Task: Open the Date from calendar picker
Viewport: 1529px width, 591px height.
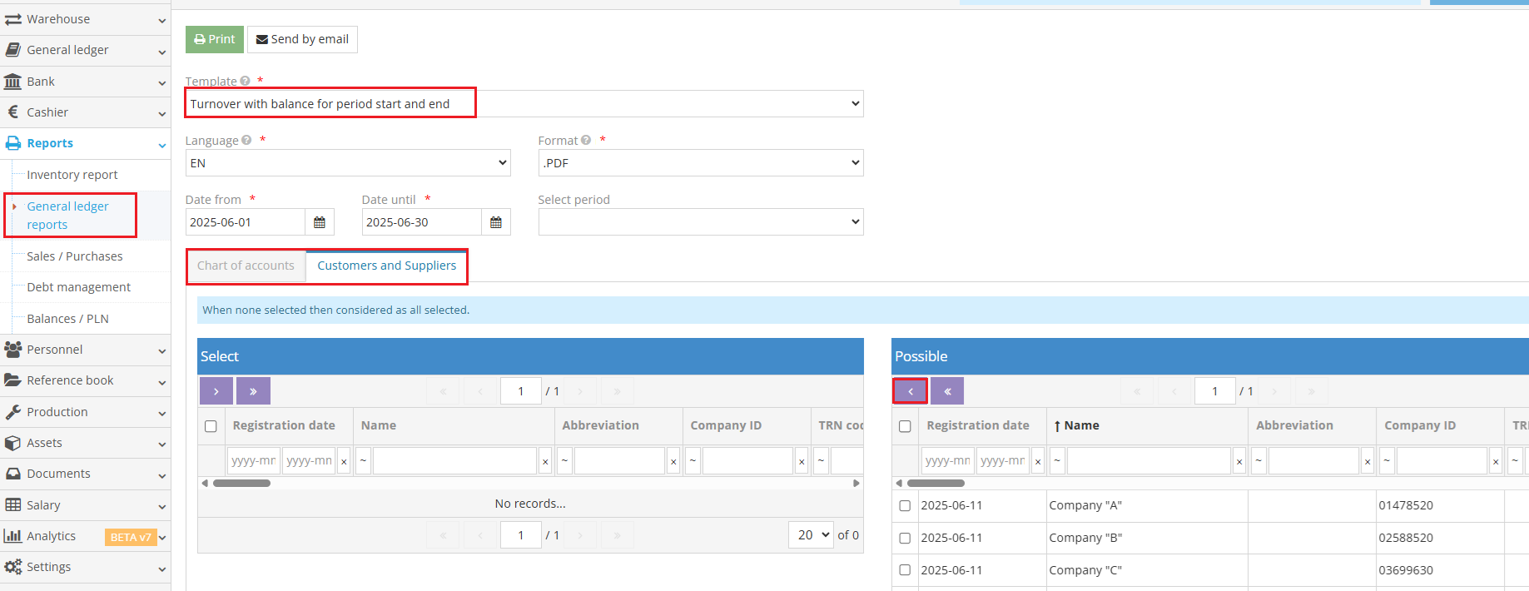Action: [x=320, y=222]
